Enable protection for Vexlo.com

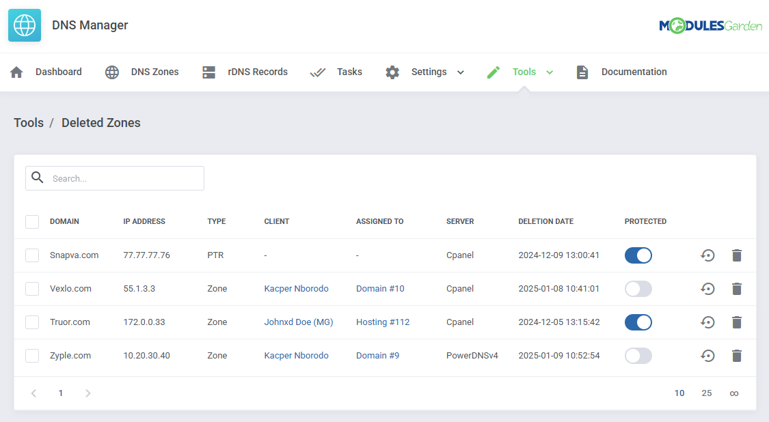[x=638, y=289]
